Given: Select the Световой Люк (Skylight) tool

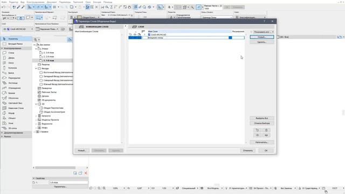Looking at the screenshot, I should (x=16, y=103).
